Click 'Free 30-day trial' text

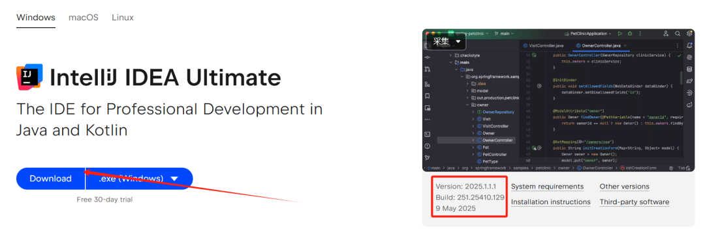[104, 200]
